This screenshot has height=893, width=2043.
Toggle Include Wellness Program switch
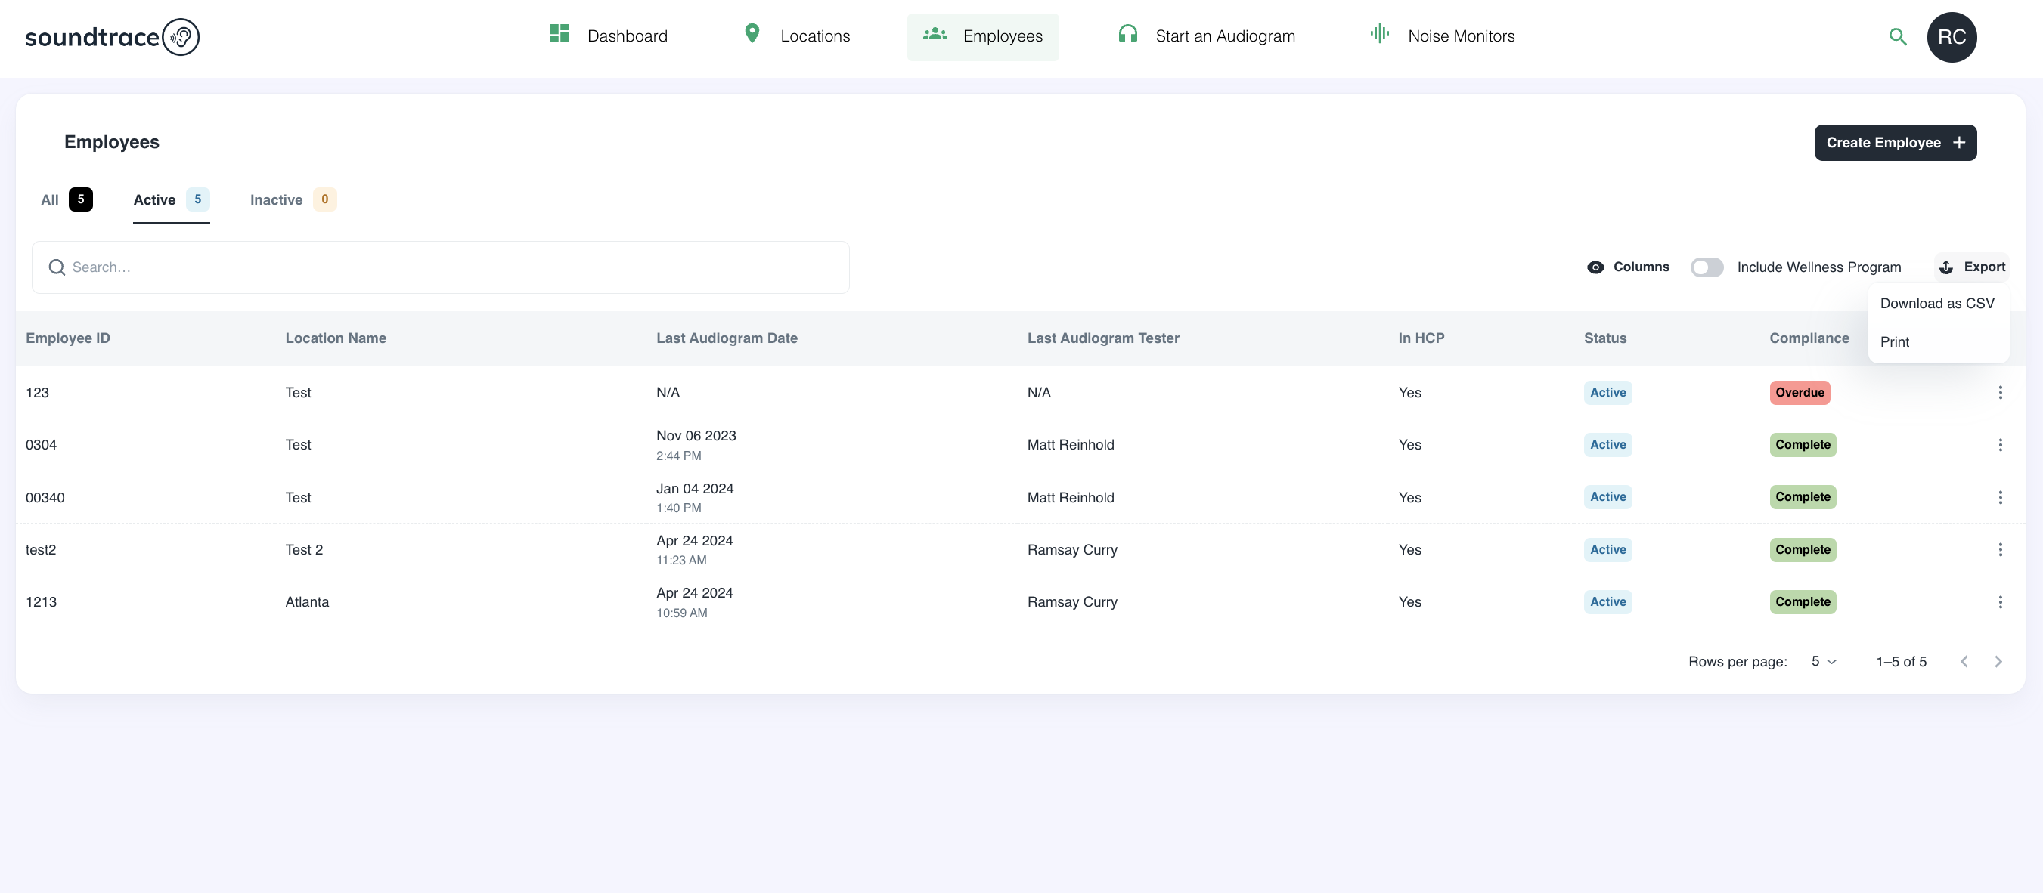pos(1706,267)
